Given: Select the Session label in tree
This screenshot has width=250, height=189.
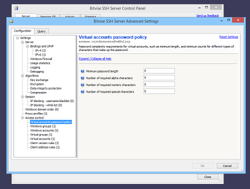Looking at the screenshot, I should point(30,97).
